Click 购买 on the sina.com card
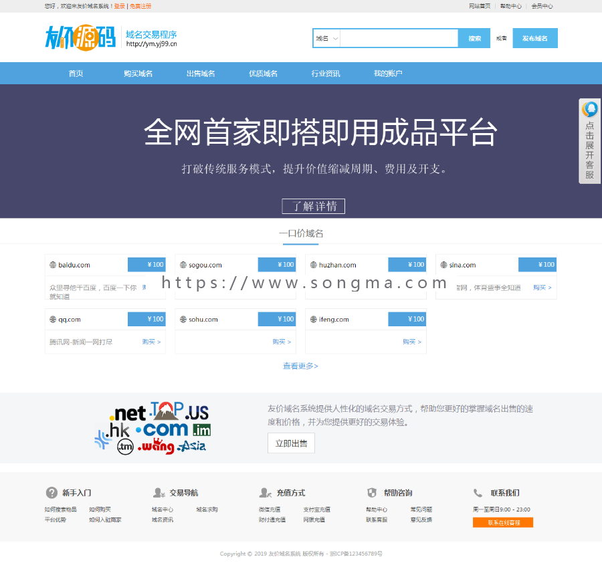The width and height of the screenshot is (602, 565). point(542,288)
